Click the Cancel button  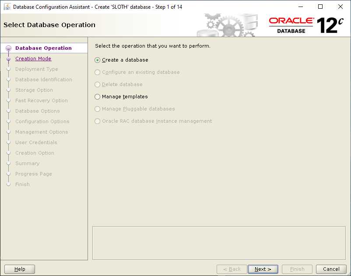click(331, 269)
